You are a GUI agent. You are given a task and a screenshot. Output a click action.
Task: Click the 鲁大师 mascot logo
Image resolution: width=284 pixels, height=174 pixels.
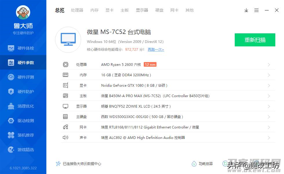coord(23,12)
